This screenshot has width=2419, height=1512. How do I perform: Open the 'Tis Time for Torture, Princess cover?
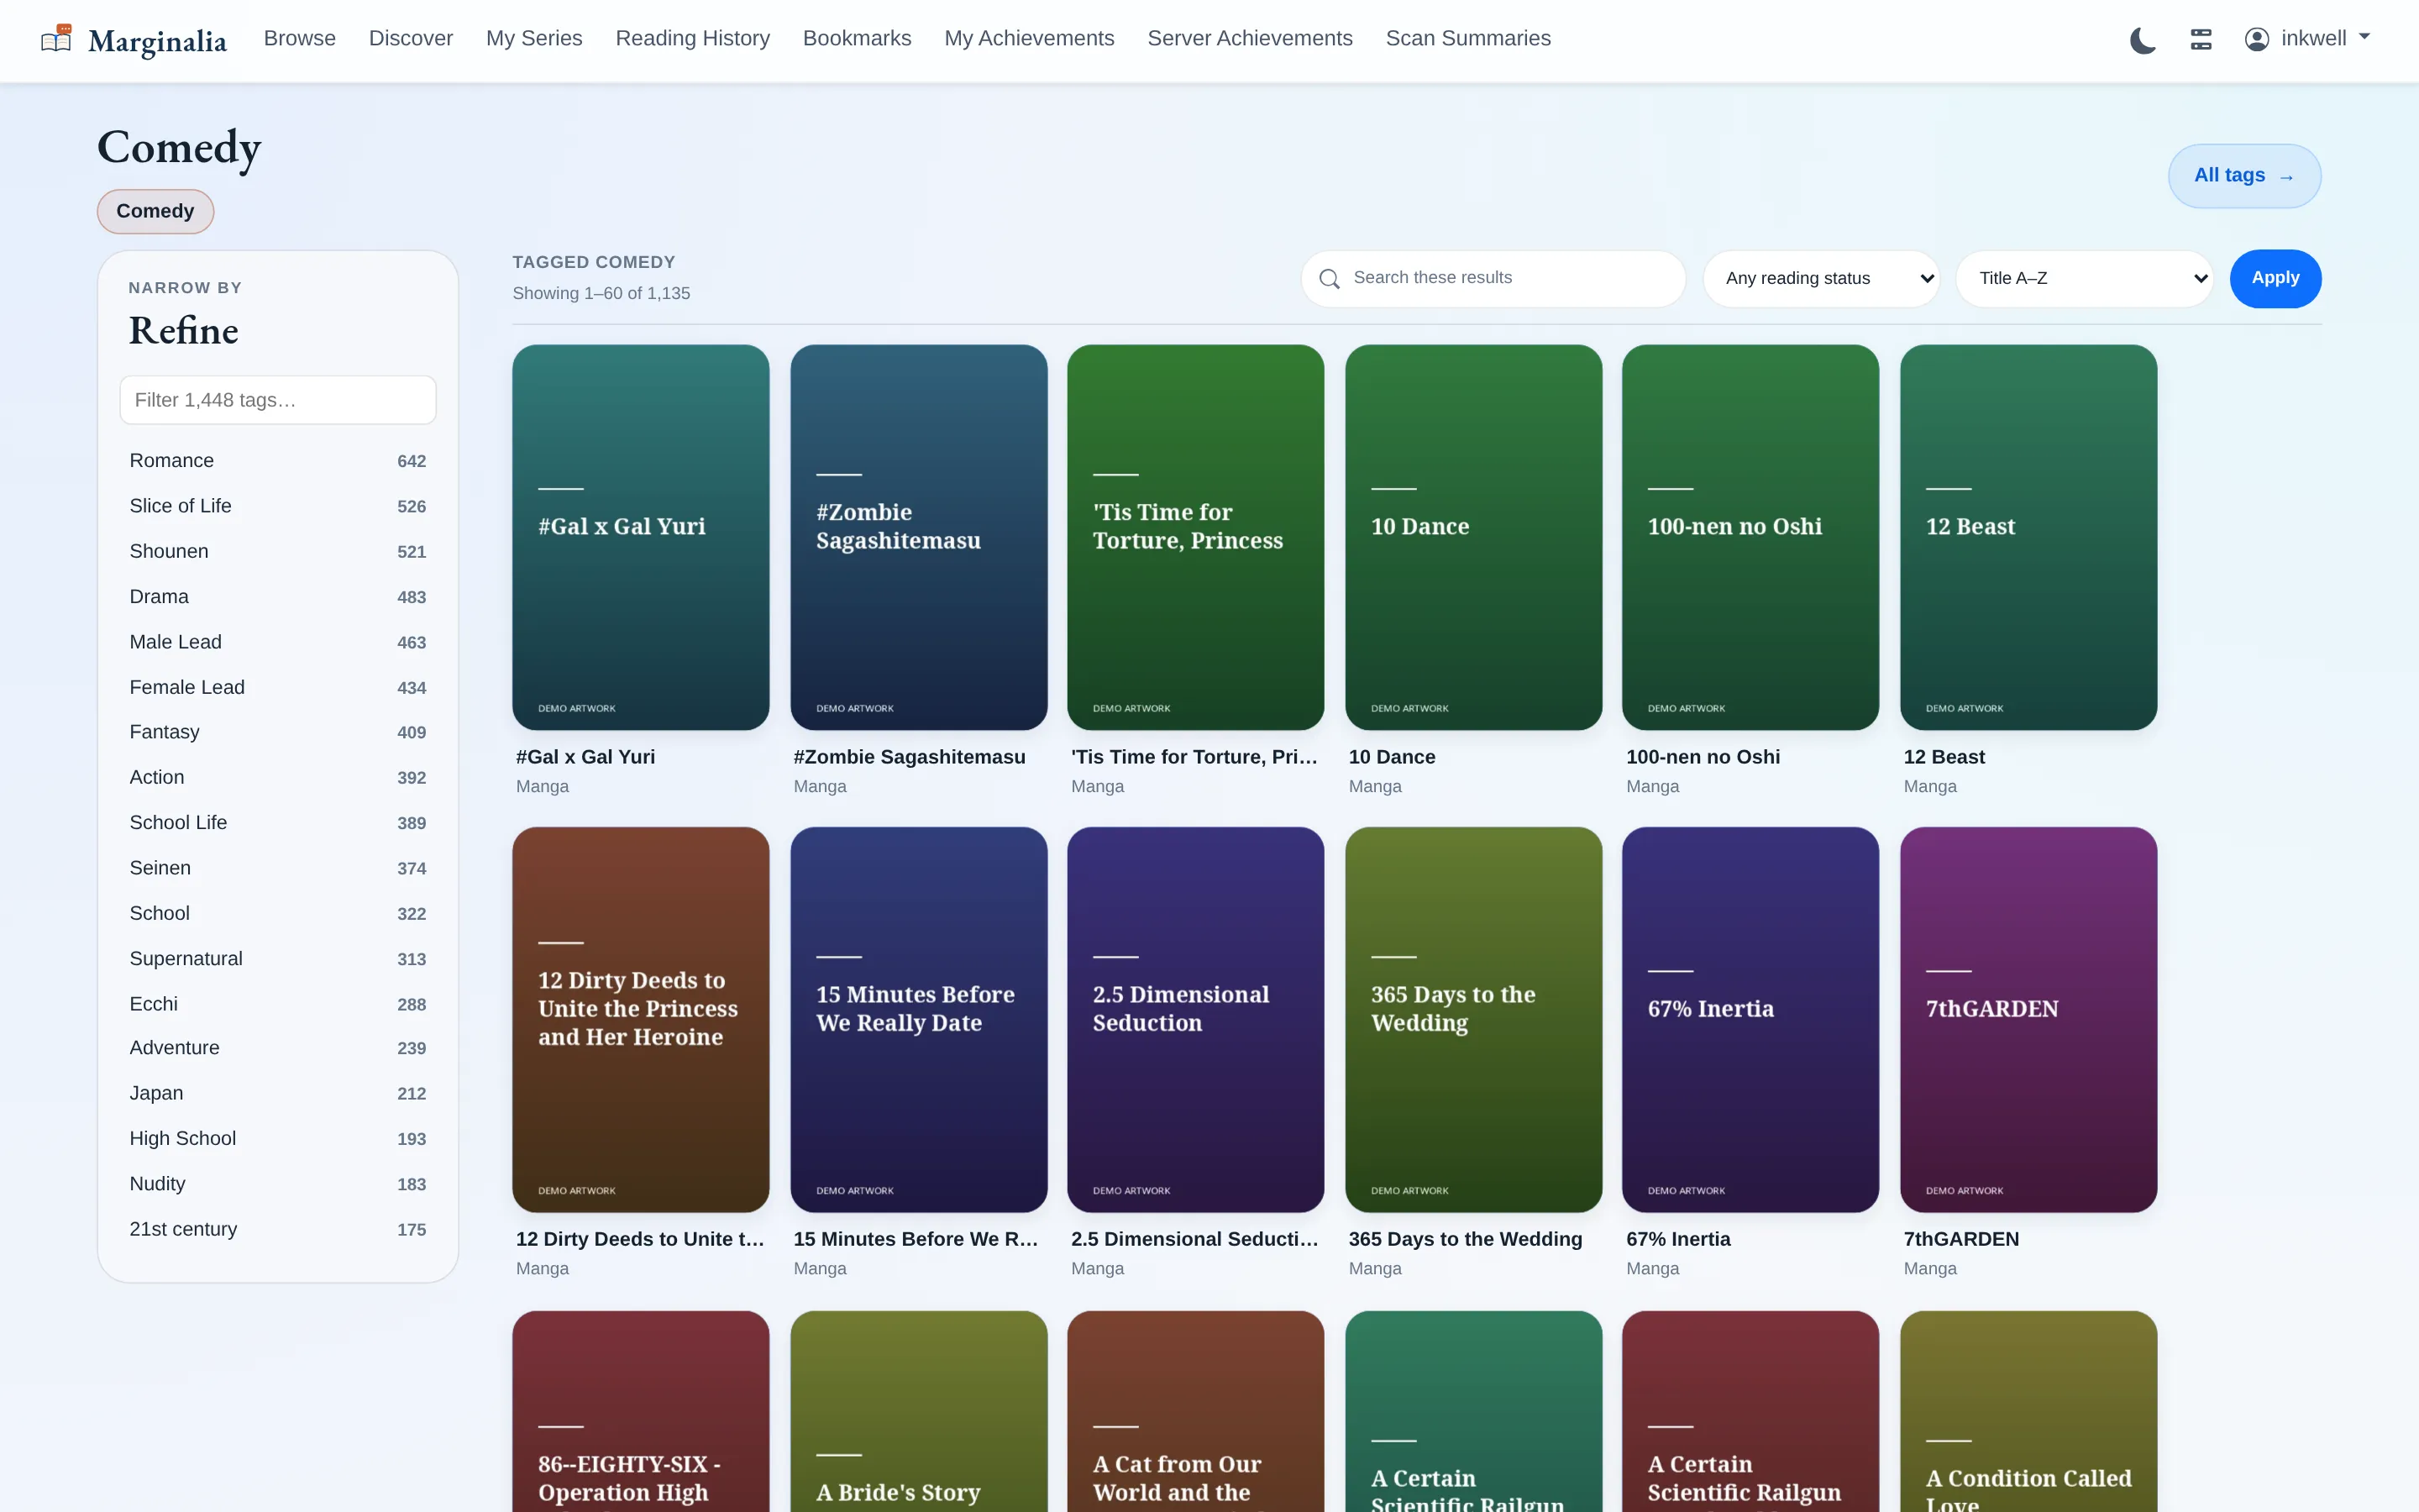point(1195,537)
